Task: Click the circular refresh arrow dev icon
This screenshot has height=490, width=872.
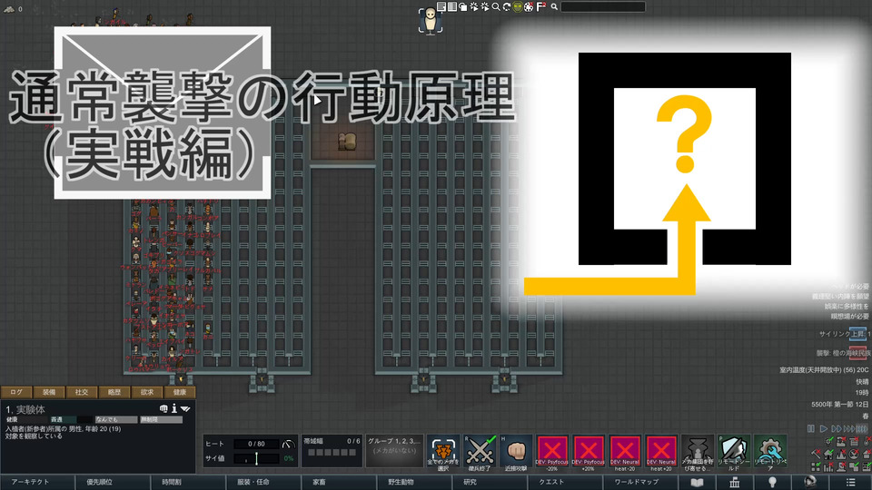Action: pos(507,6)
